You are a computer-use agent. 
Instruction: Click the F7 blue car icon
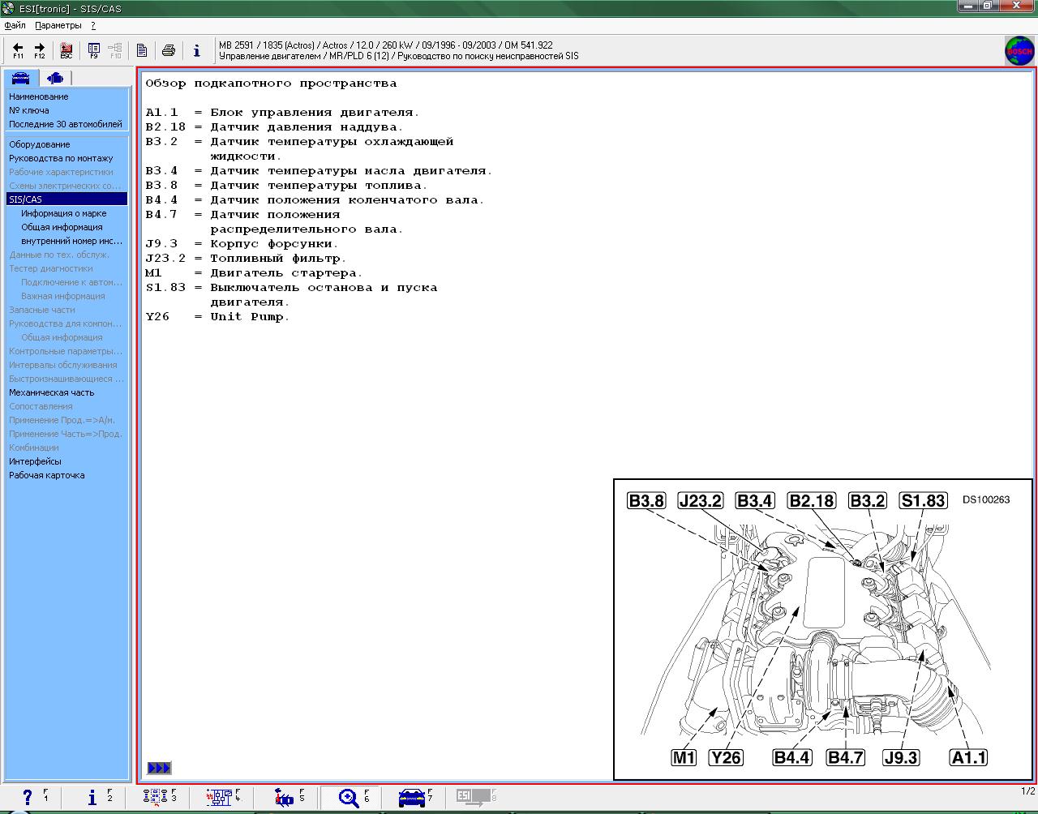point(412,798)
